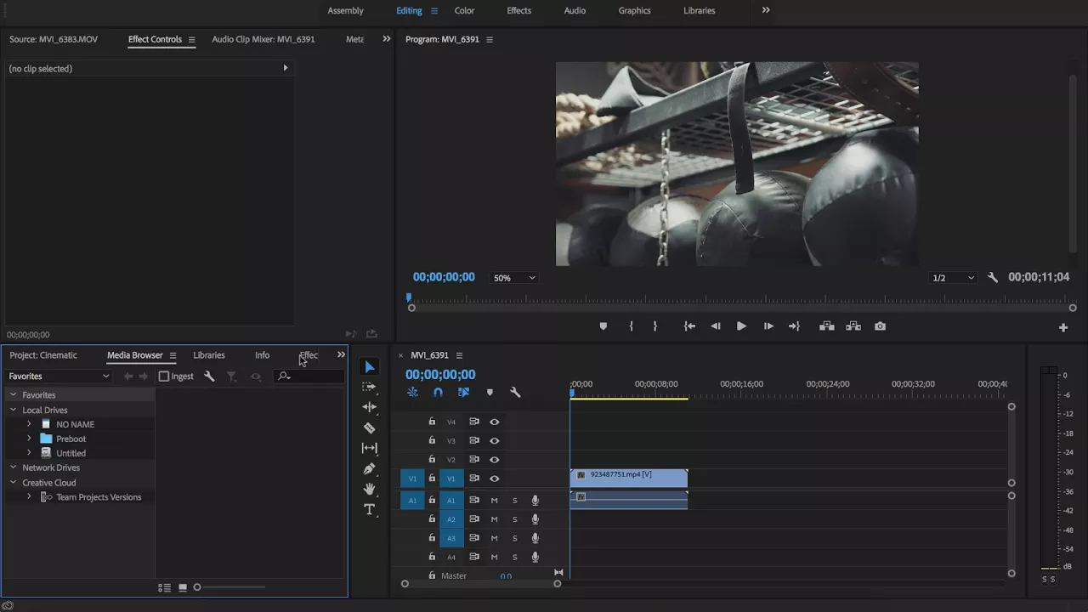This screenshot has width=1088, height=612.
Task: Solo audio track A2
Action: coord(514,519)
